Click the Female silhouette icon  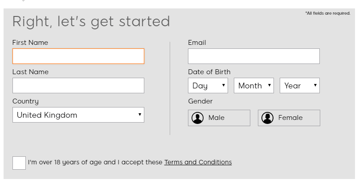267,118
